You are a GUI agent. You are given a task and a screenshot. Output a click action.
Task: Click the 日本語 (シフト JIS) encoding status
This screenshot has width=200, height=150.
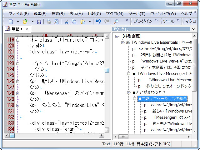tap(153, 144)
